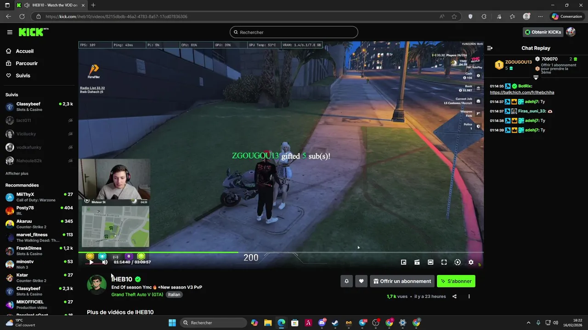This screenshot has width=588, height=330.
Task: Open followed channel Nahoule82k
Action: (x=39, y=161)
